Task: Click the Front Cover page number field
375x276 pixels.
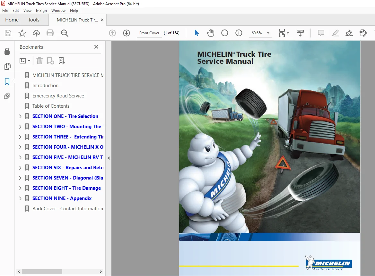Action: pos(149,33)
